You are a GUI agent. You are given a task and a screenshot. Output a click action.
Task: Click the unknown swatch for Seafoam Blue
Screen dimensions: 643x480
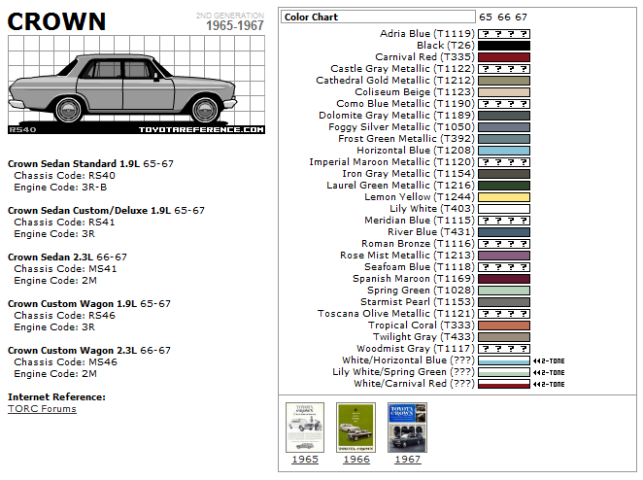[x=504, y=267]
